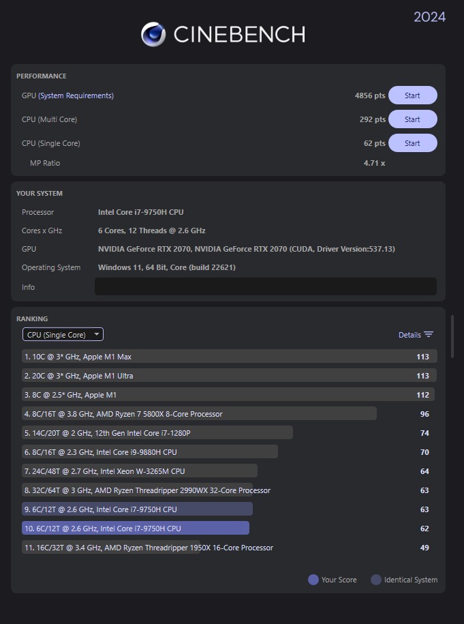This screenshot has height=624, width=464.
Task: Select the Intel Xeon W-3265M row
Action: 140,471
